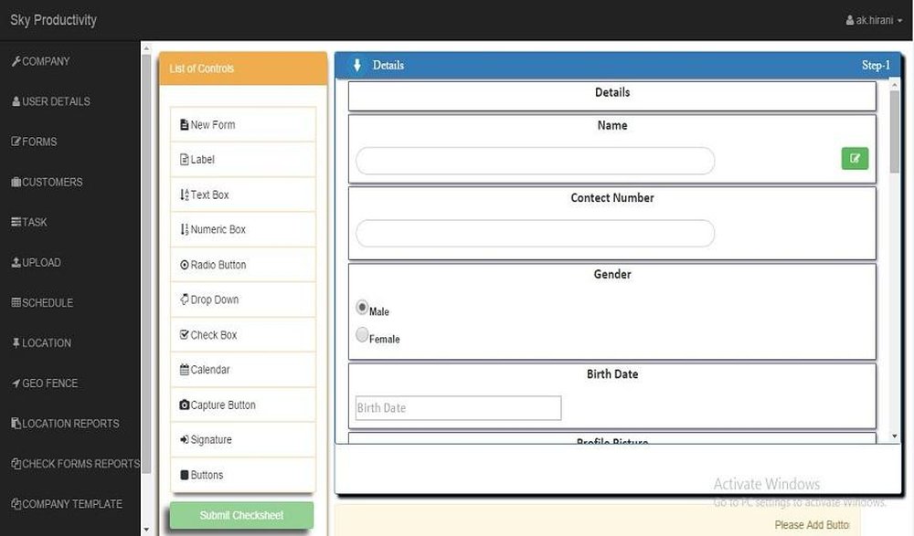Viewport: 914px width, 536px height.
Task: Click the upload icon beside UPLOAD
Action: [16, 262]
